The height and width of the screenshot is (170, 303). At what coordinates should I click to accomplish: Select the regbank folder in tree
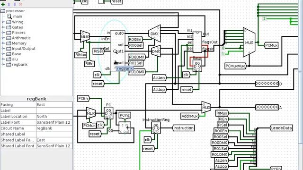point(17,64)
